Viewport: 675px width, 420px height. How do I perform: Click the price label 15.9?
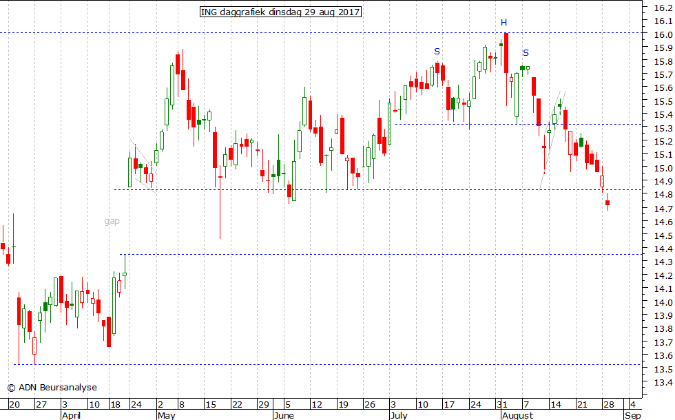click(663, 48)
